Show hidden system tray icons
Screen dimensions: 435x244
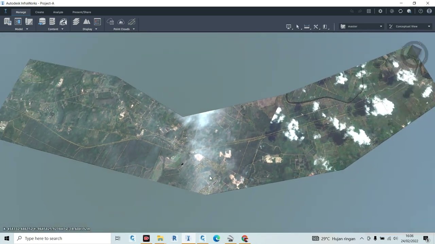[x=362, y=239]
